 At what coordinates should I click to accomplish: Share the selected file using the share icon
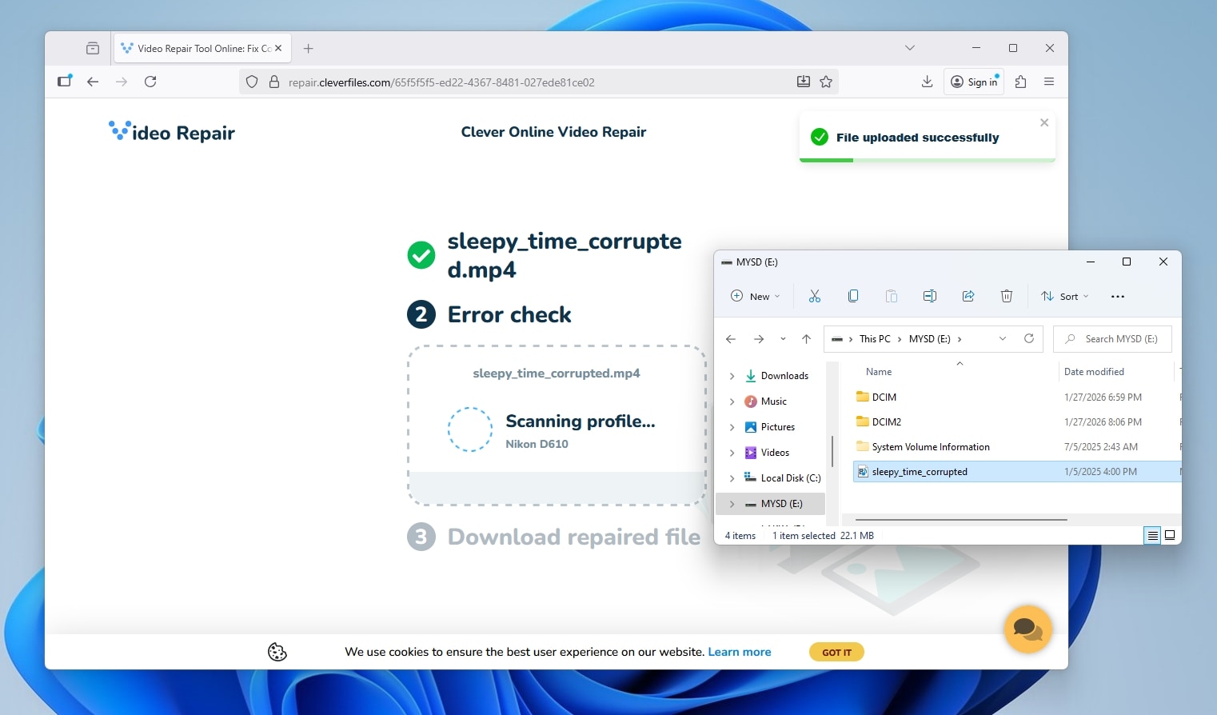(x=968, y=296)
